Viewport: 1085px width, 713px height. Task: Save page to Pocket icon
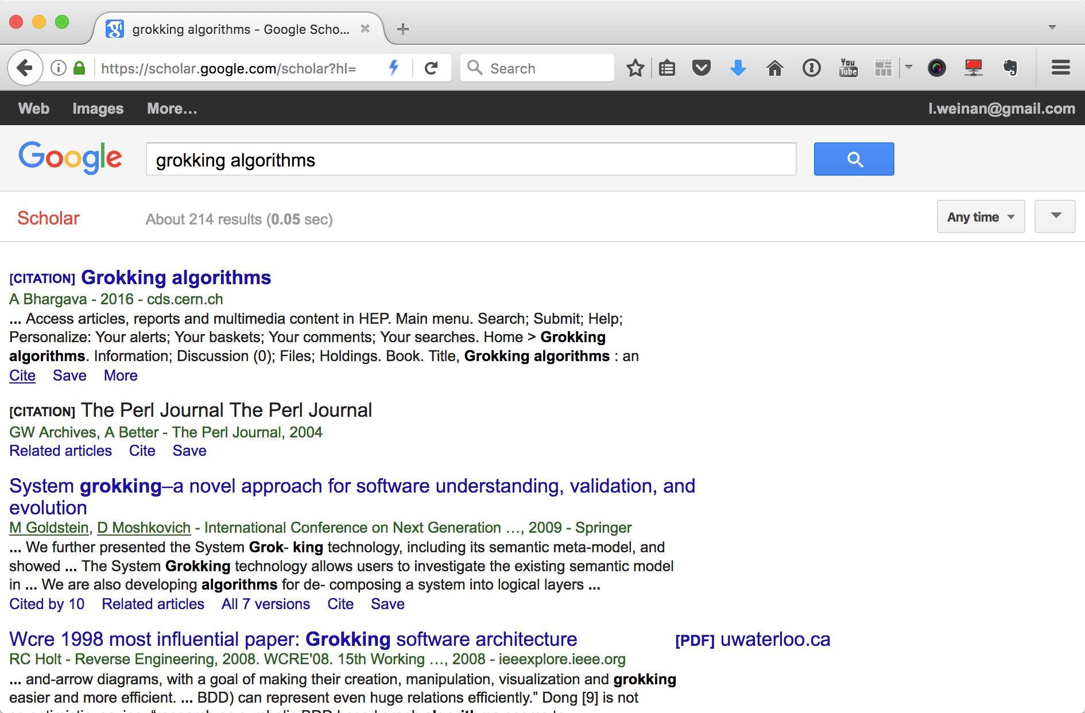click(x=702, y=68)
